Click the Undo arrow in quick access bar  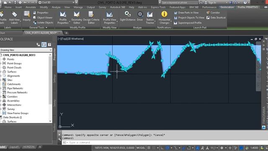25,3
